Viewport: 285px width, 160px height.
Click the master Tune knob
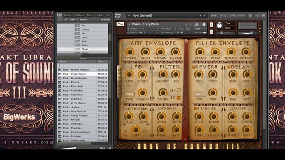click(220, 26)
